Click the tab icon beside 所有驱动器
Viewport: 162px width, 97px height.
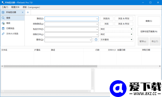tap(3, 12)
